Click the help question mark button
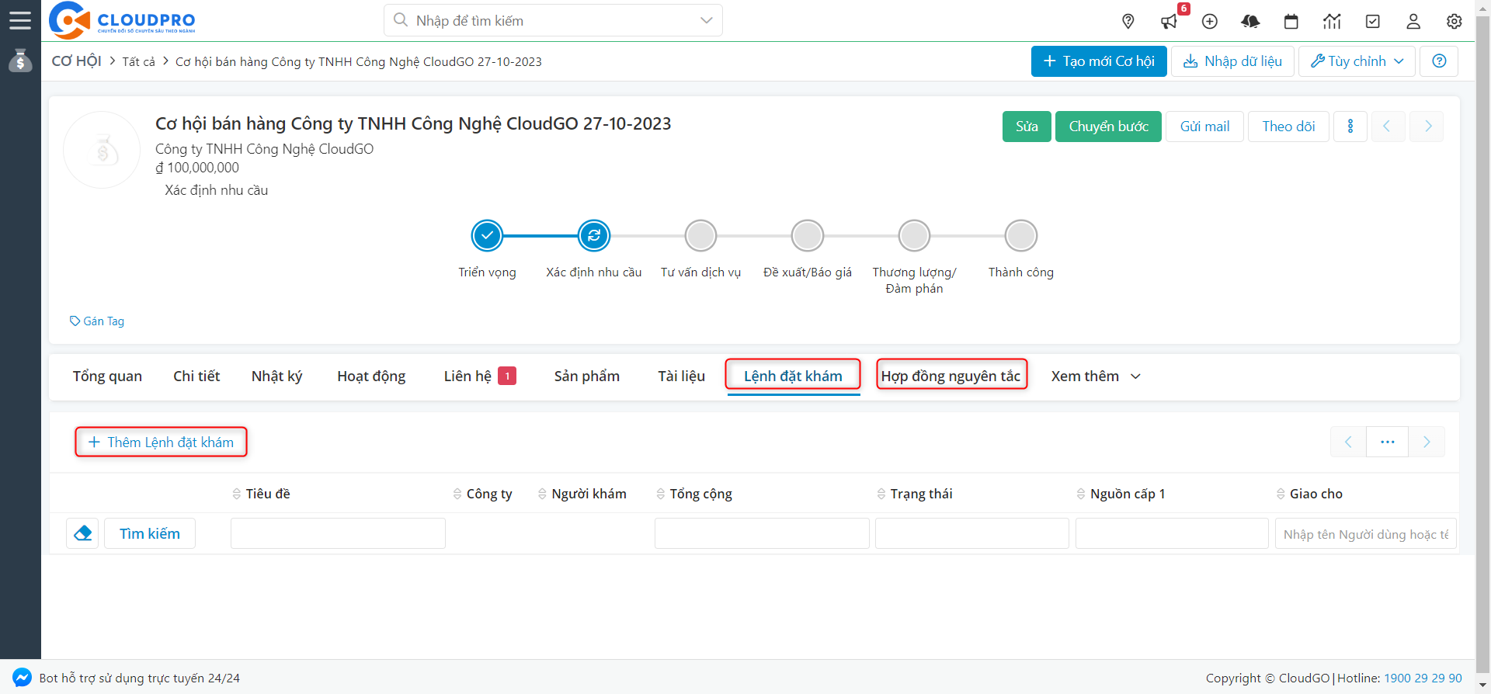This screenshot has height=694, width=1491. pos(1439,61)
